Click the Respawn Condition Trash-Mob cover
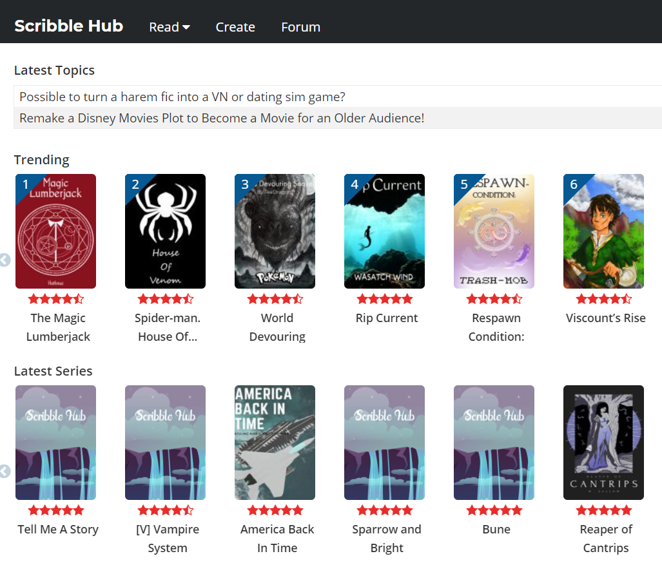Viewport: 662px width, 565px height. coord(494,231)
